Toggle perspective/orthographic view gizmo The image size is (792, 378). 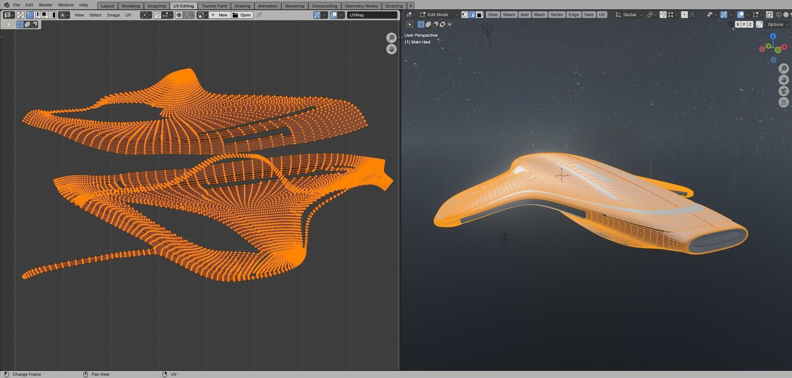tap(784, 102)
